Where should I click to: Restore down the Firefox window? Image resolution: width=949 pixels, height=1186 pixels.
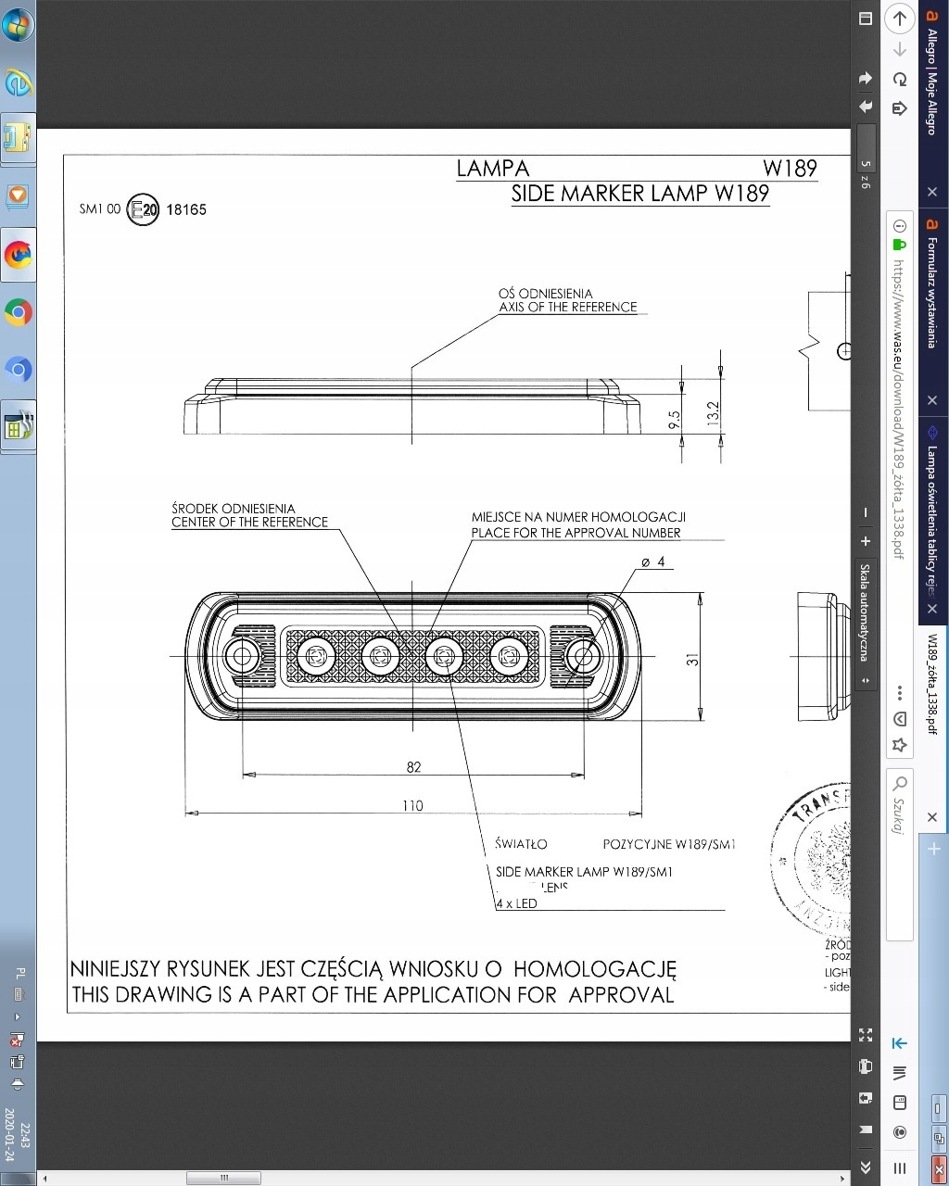pos(938,1138)
